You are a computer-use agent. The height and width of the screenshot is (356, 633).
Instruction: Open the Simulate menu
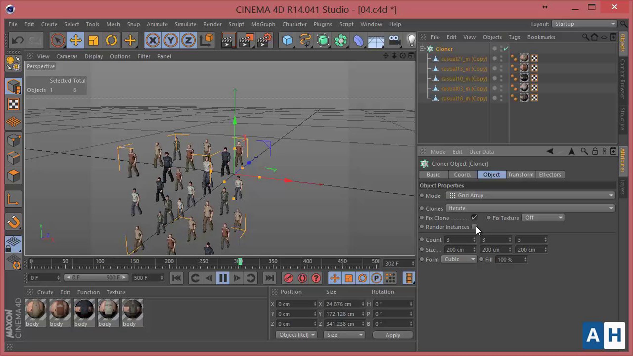pos(185,24)
